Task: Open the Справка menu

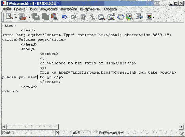Action: [111, 9]
